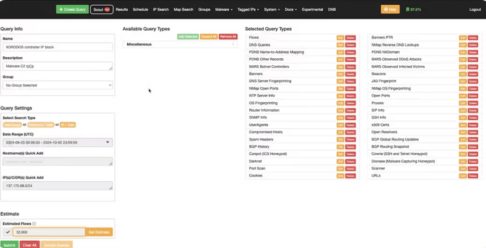
Task: Open the Date Range (UTC) dropdown
Action: click(x=57, y=142)
